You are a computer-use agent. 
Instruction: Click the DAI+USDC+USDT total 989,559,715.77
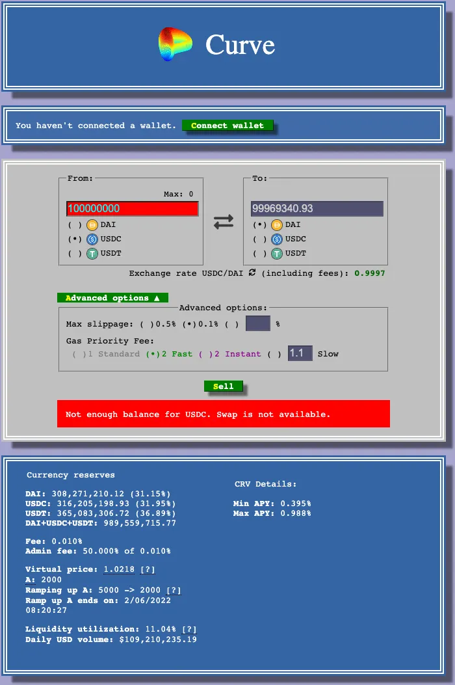tap(101, 523)
